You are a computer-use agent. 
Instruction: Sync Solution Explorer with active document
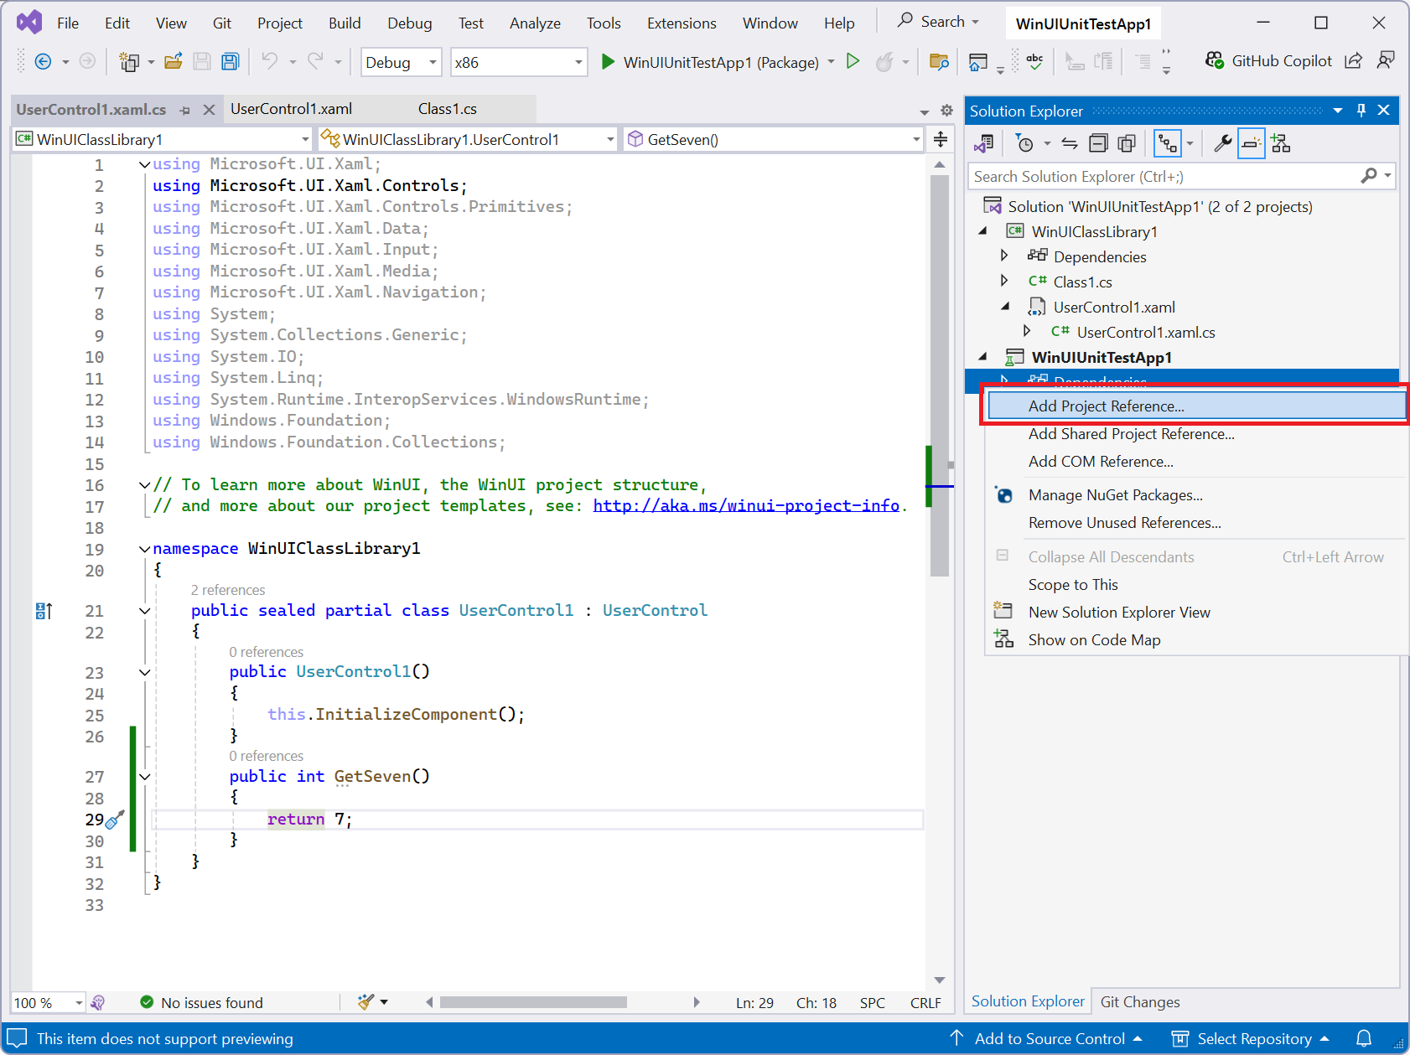[x=1070, y=142]
